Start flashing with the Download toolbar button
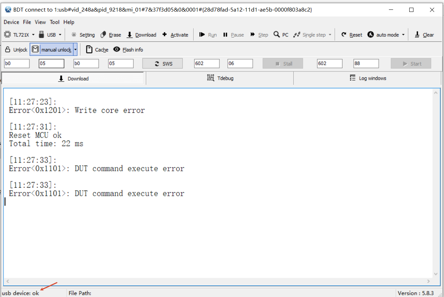This screenshot has height=297, width=444. [x=141, y=35]
